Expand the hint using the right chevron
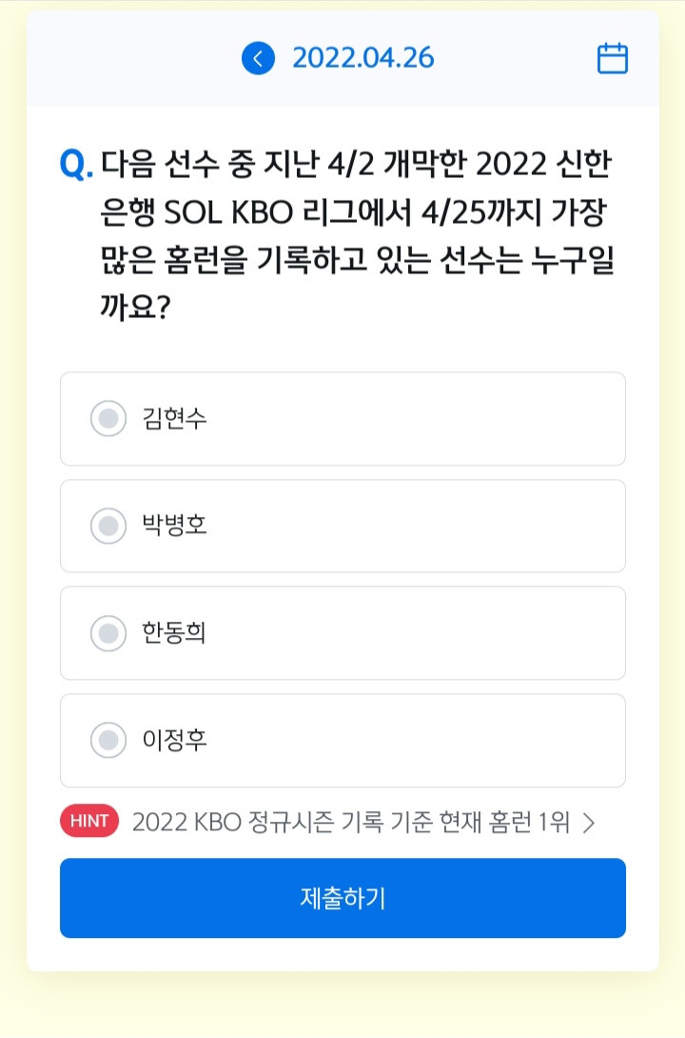Screen dimensions: 685x1038 pyautogui.click(x=589, y=822)
